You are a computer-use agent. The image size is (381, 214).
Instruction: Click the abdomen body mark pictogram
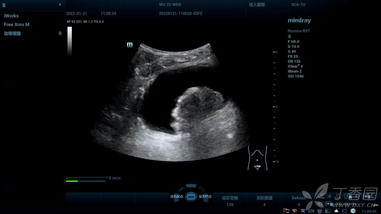[x=257, y=158]
